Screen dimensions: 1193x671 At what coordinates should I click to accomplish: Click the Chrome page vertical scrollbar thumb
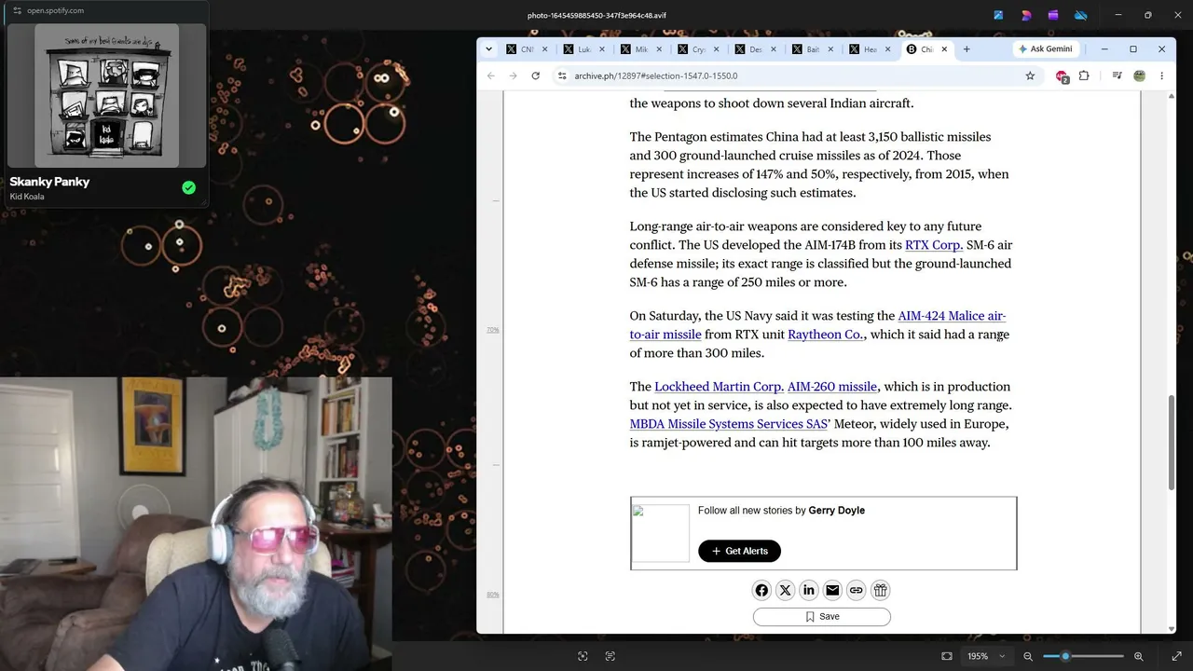pos(1172,443)
